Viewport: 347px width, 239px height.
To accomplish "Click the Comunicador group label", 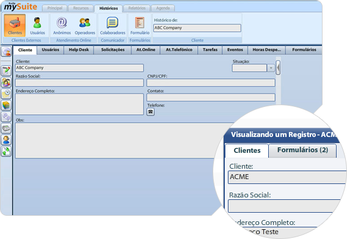I will 112,40.
